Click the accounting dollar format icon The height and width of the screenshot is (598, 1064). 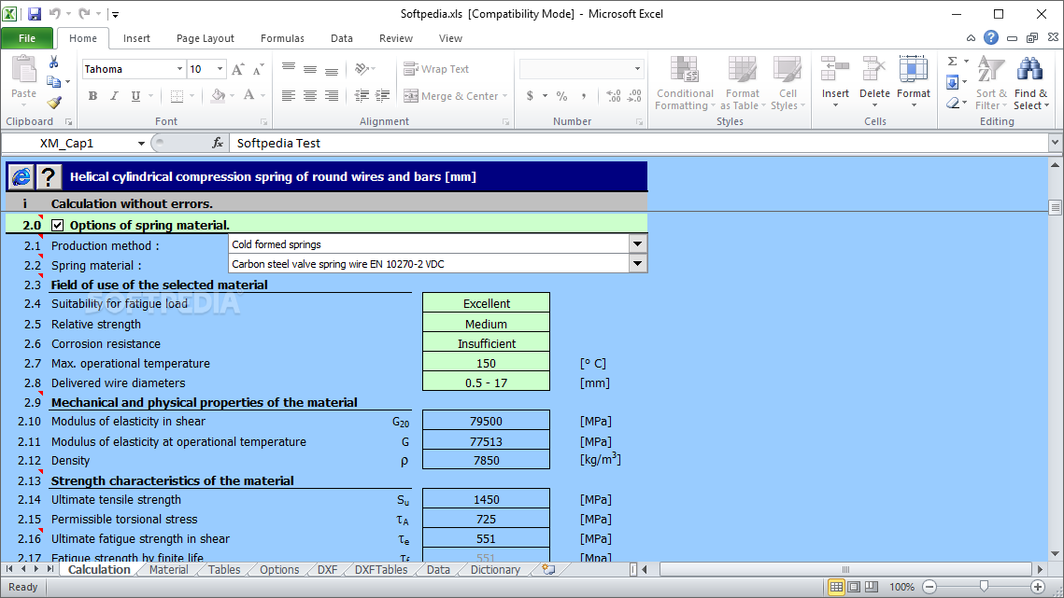(530, 96)
